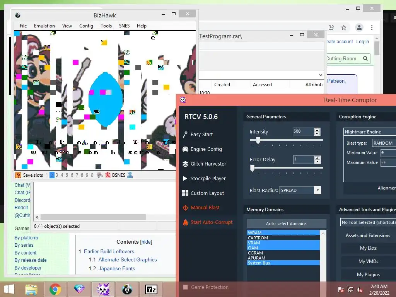The height and width of the screenshot is (297, 396).
Task: Click the Intensity value field
Action: pos(303,131)
